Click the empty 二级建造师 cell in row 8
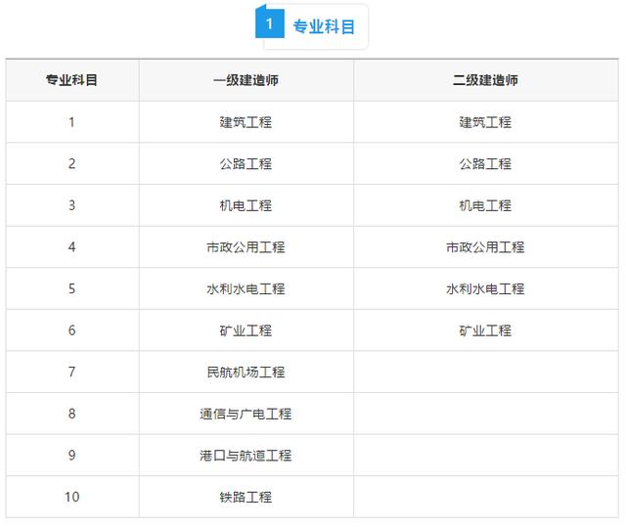This screenshot has width=626, height=527. click(486, 414)
